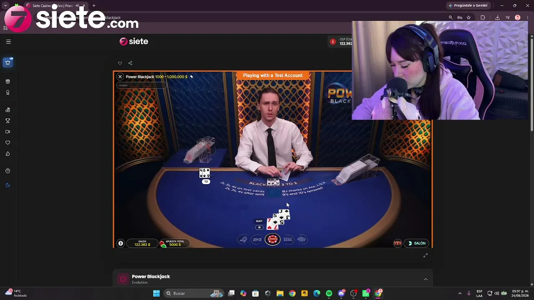Collapse the Power Blackjack info panel
The height and width of the screenshot is (300, 534).
(426, 279)
